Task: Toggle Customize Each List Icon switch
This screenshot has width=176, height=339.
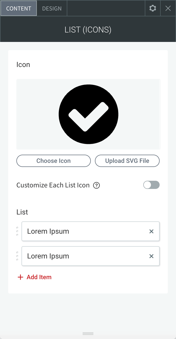Action: click(151, 185)
